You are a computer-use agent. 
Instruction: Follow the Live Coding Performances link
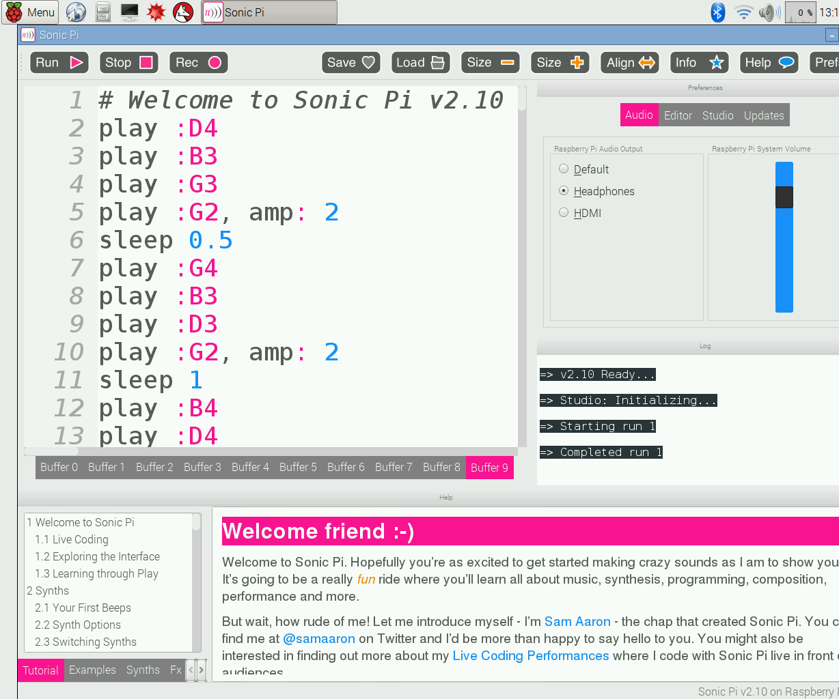coord(531,655)
